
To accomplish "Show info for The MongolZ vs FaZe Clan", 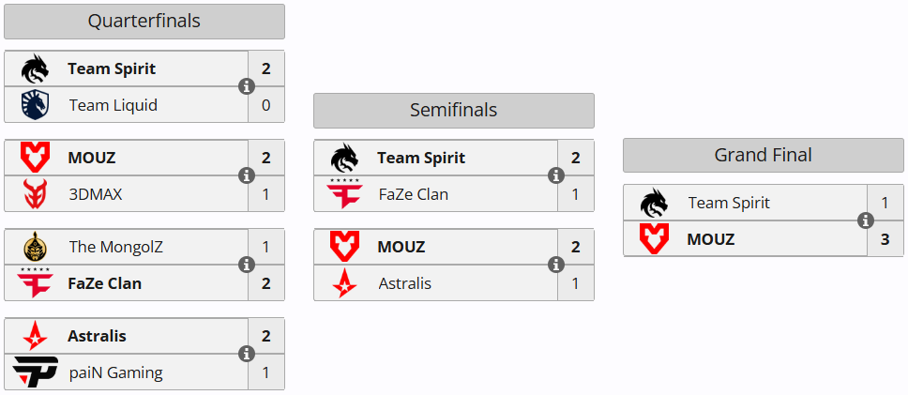I will tap(247, 266).
